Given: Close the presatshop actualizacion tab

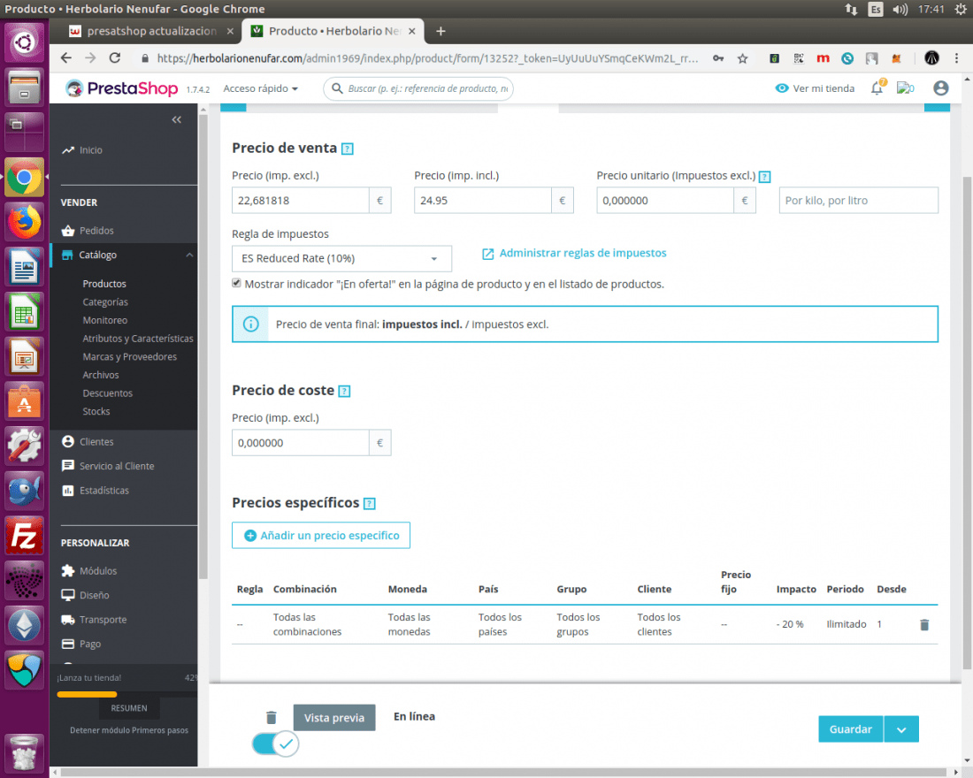Looking at the screenshot, I should click(230, 31).
